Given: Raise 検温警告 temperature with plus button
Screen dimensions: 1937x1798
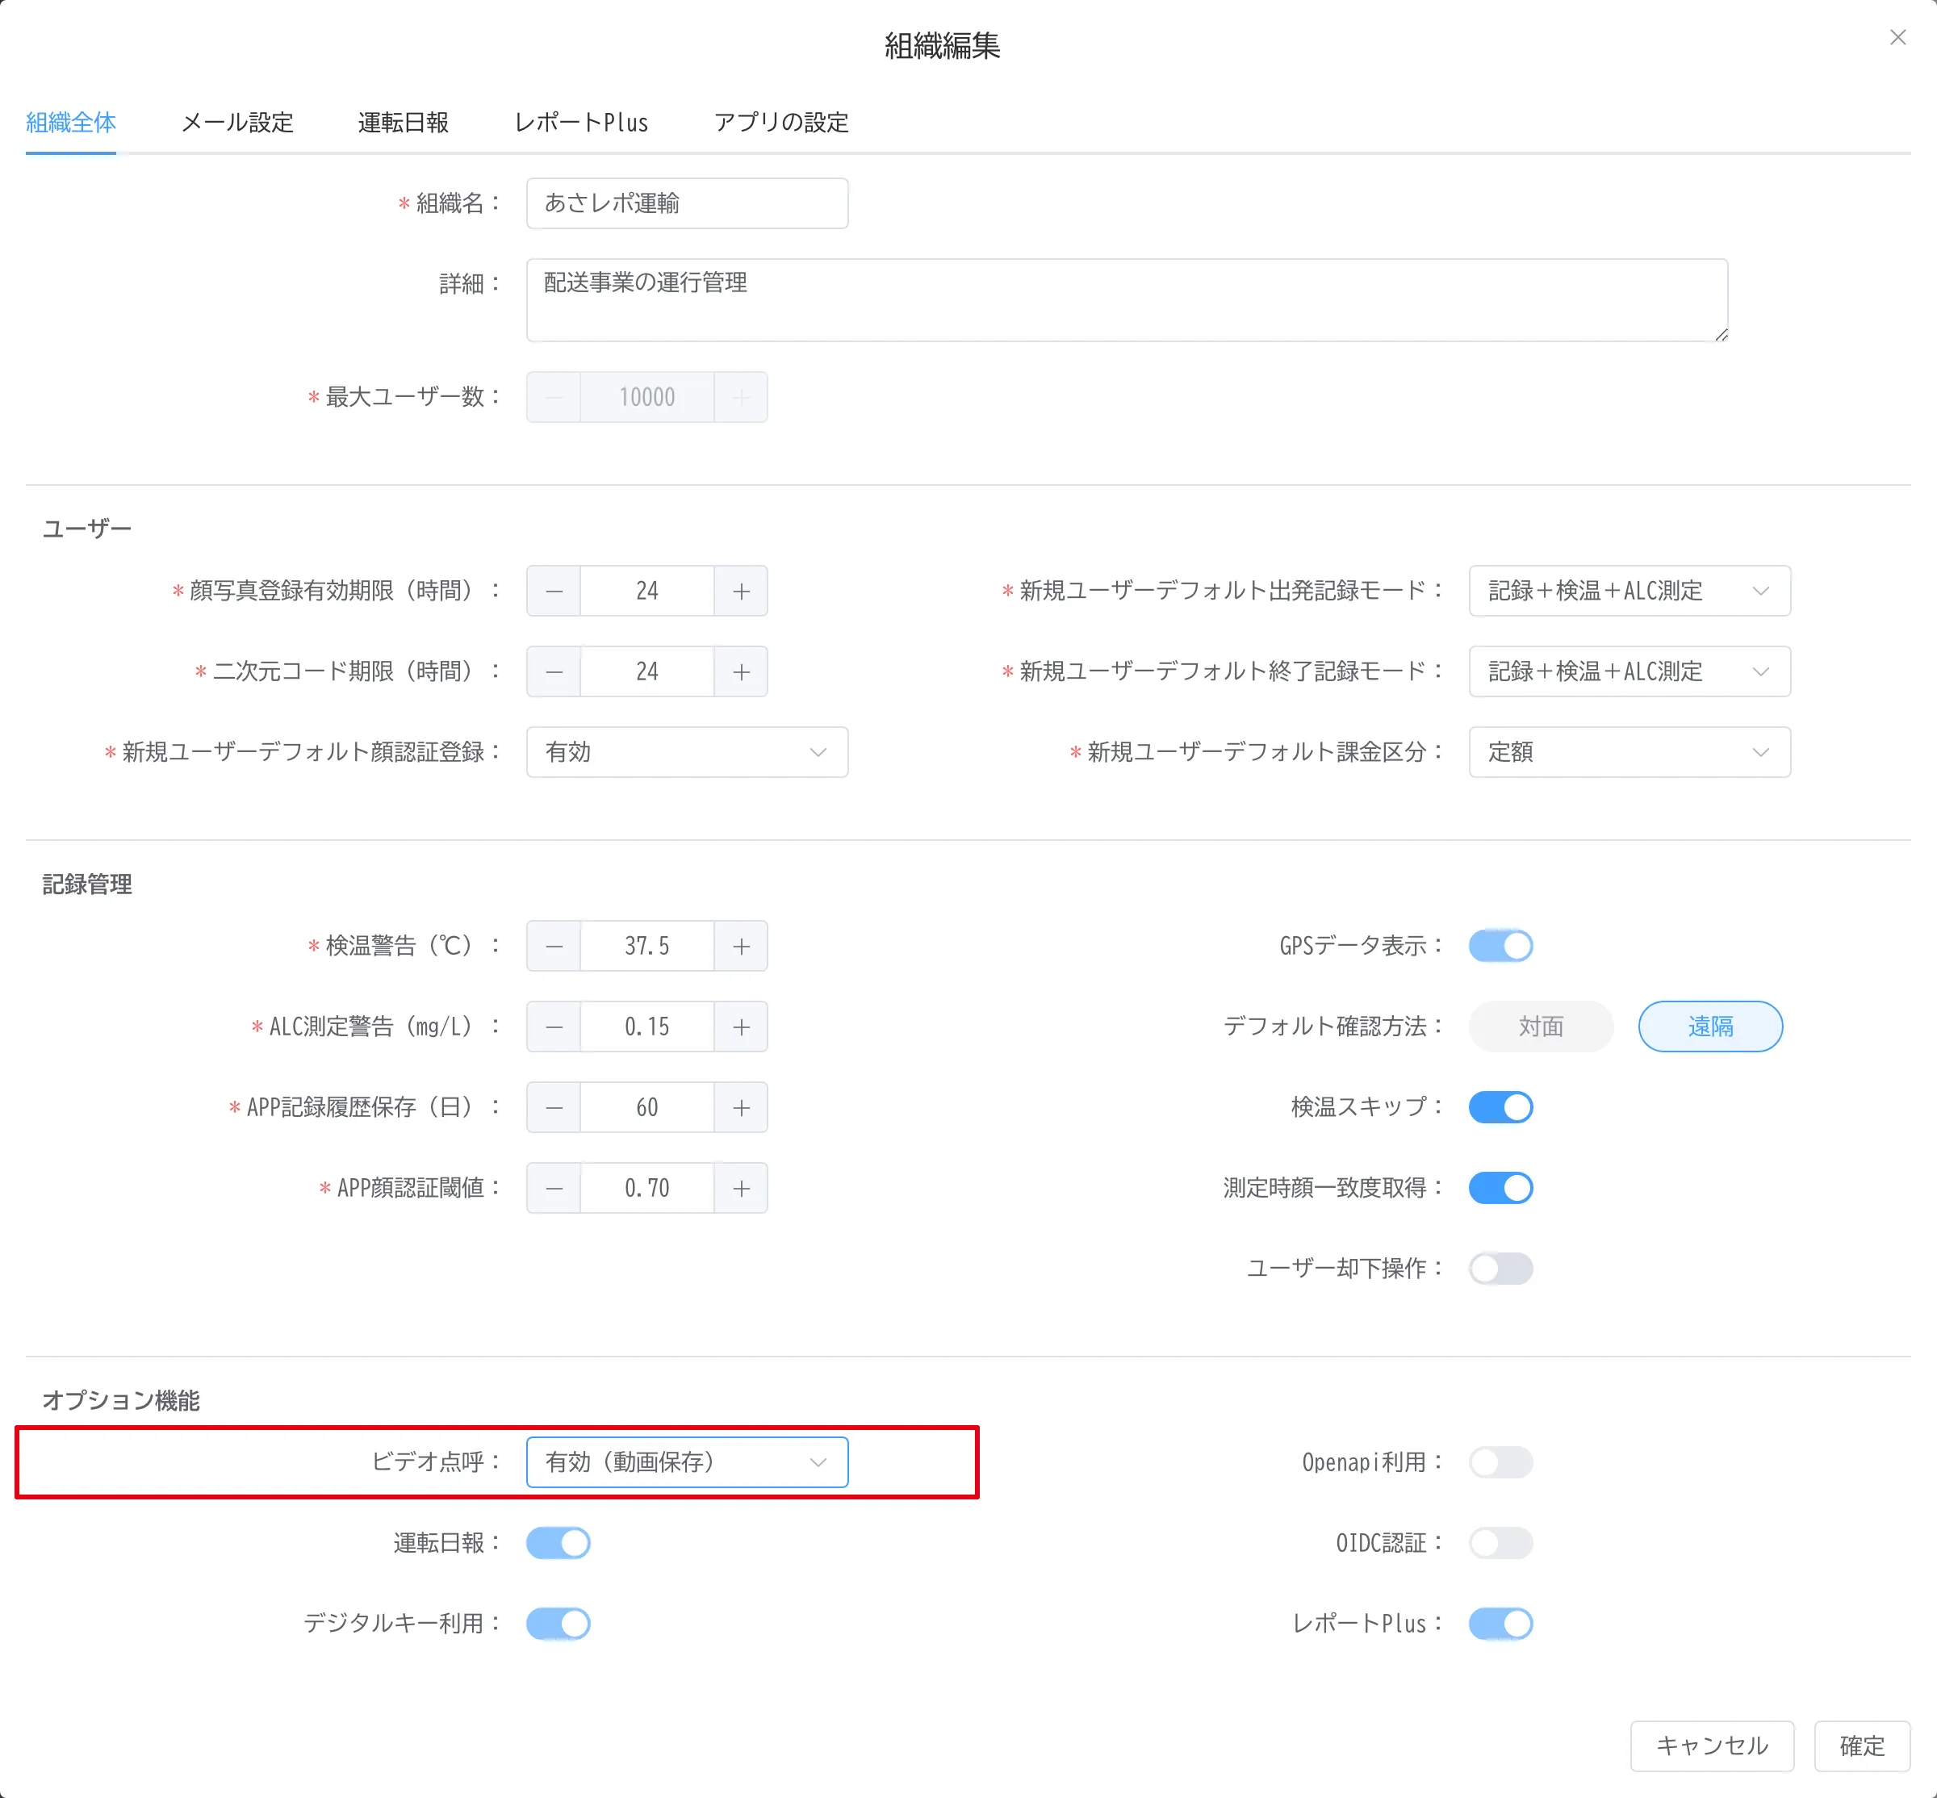Looking at the screenshot, I should 742,946.
